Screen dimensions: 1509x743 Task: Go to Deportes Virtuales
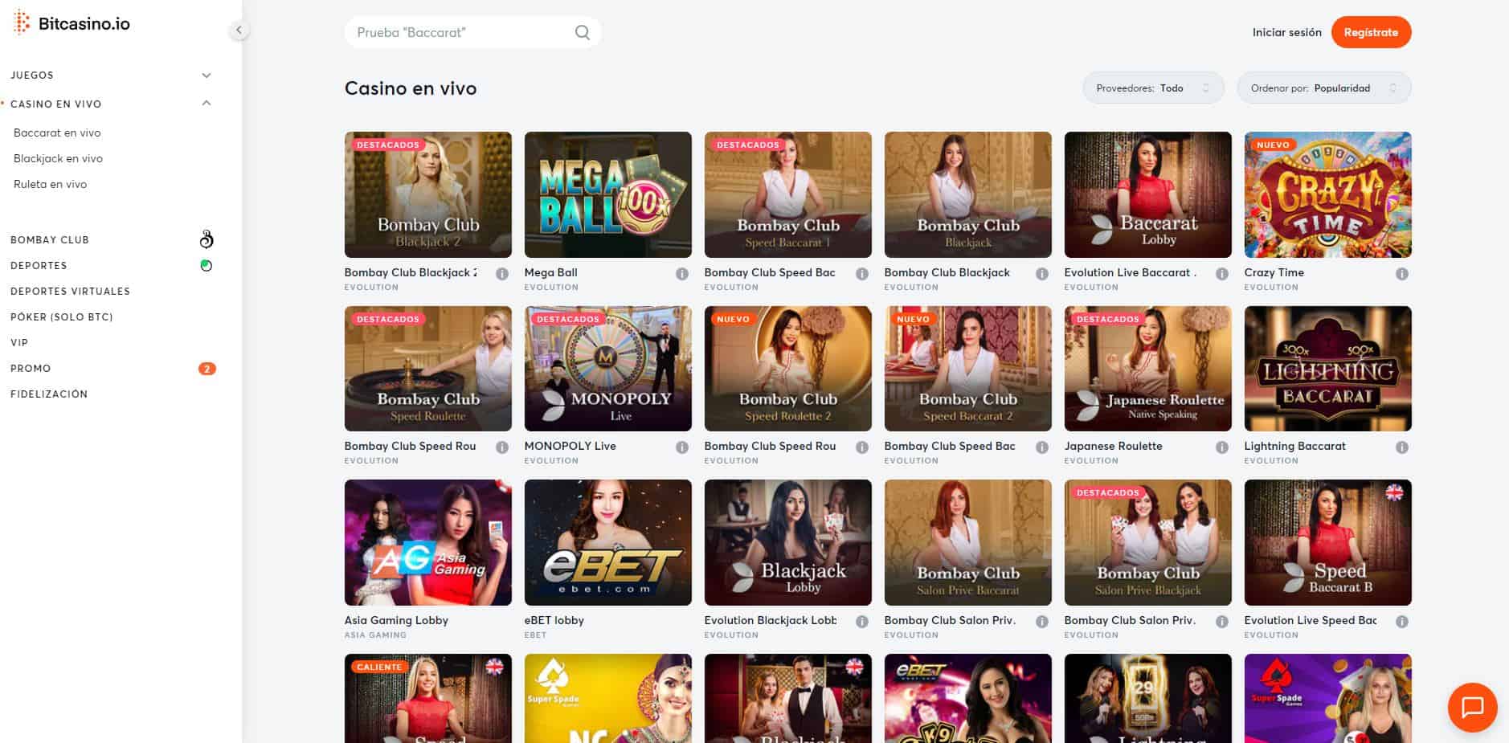70,291
